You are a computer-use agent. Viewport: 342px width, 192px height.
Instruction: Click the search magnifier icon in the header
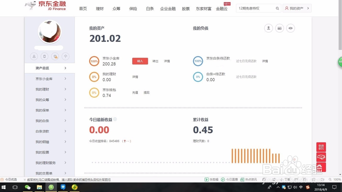277,9
